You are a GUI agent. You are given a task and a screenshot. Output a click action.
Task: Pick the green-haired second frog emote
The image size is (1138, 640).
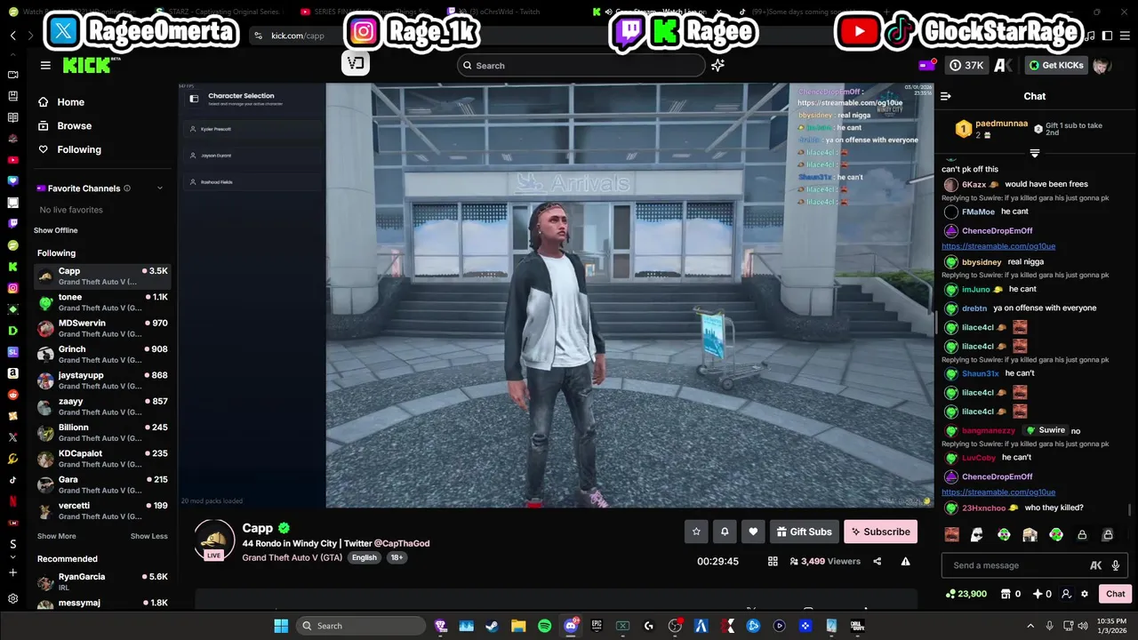(1056, 535)
